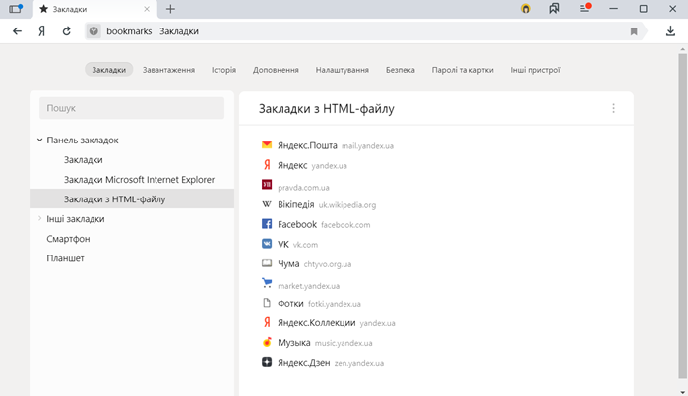Open the Завантаження tab

(168, 70)
